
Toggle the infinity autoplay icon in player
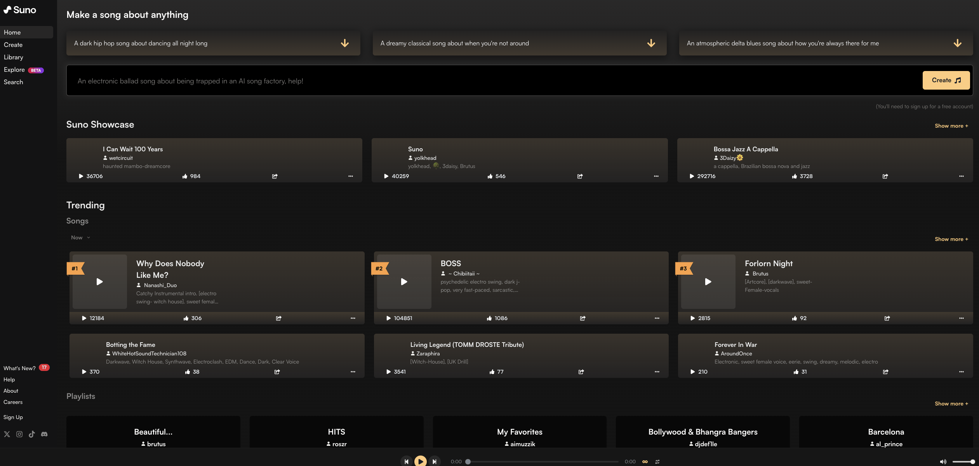tap(645, 462)
